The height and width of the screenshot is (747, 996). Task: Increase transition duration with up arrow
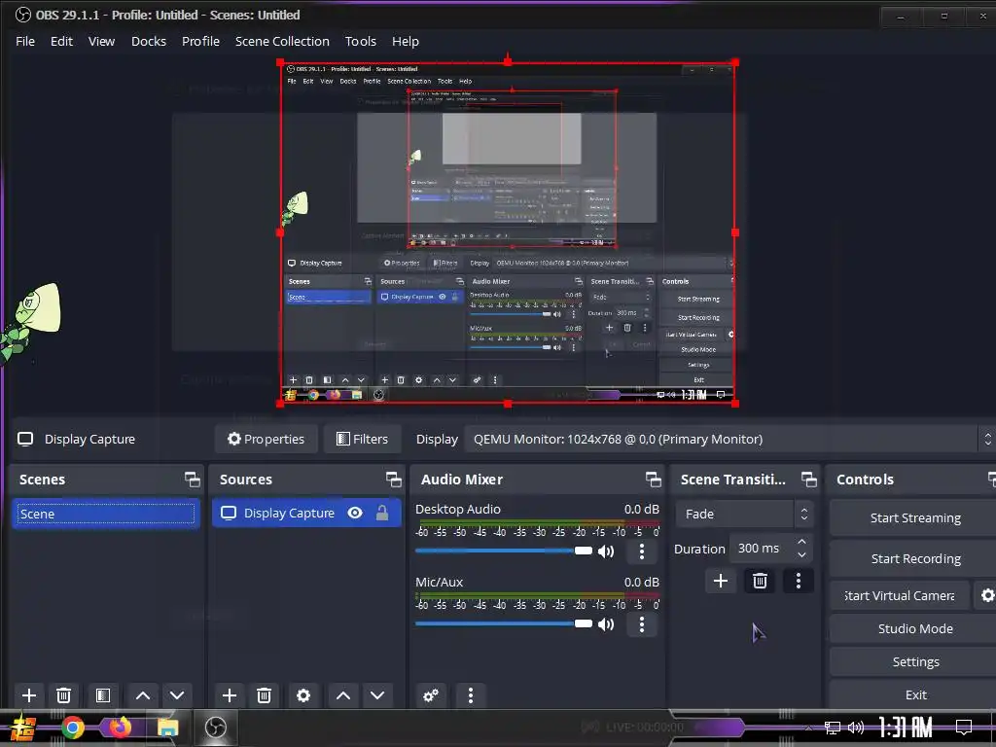801,542
